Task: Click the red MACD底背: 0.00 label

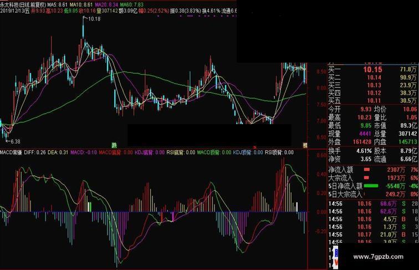Action: tap(116, 152)
